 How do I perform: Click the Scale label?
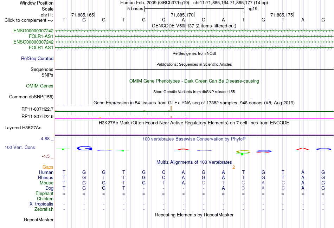47,9
